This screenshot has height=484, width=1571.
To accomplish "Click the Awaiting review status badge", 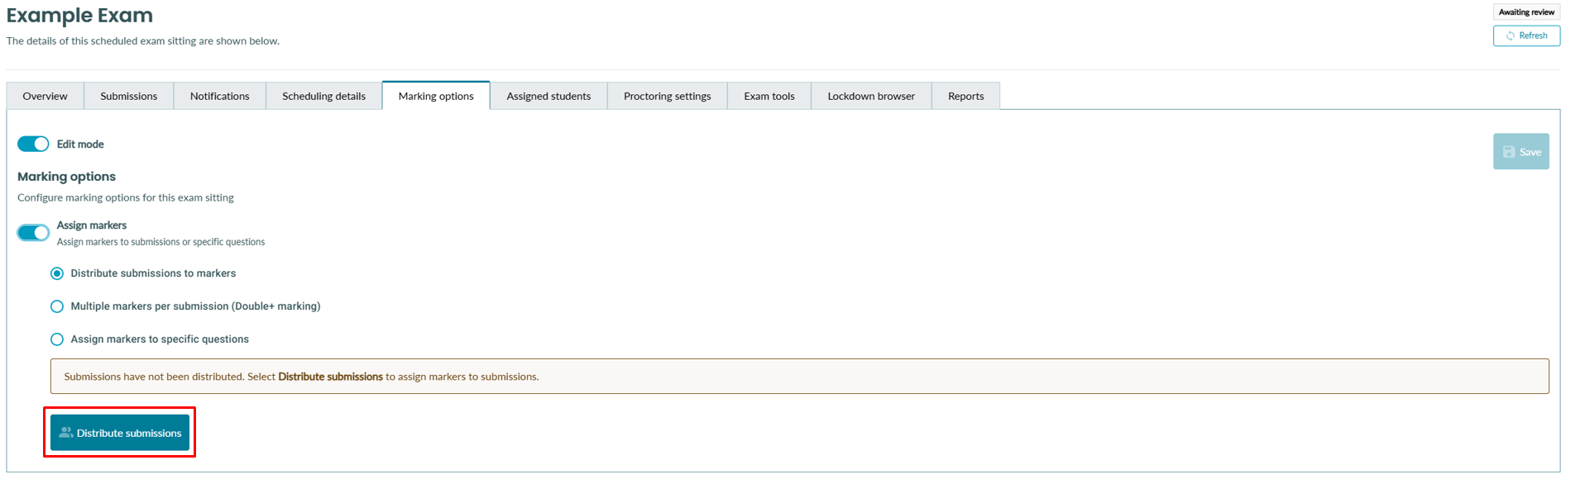I will click(1526, 12).
